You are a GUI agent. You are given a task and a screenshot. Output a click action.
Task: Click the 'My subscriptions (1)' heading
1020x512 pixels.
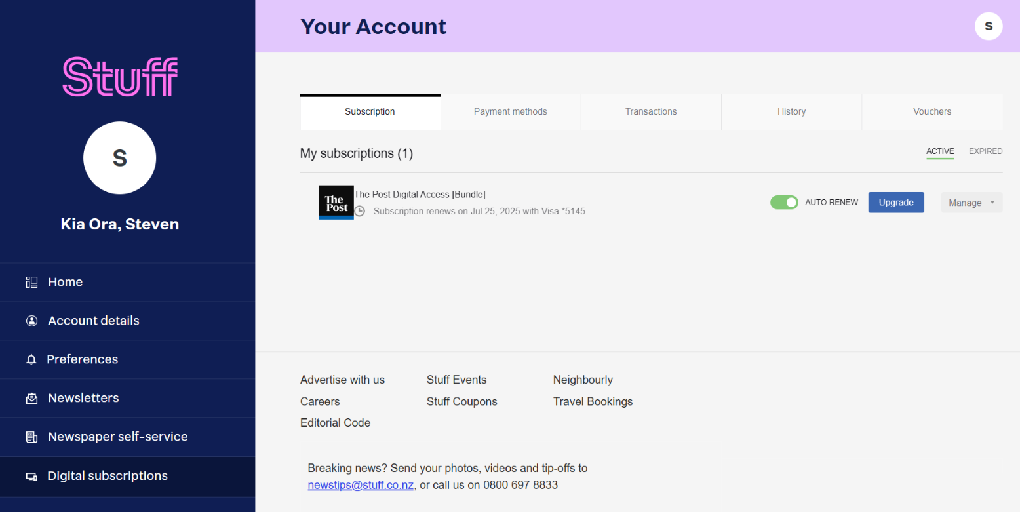pos(357,153)
